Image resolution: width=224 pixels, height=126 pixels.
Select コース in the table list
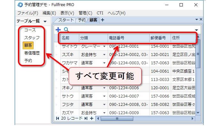click(30, 30)
